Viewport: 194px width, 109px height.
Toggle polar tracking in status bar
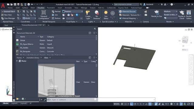pyautogui.click(x=135, y=104)
